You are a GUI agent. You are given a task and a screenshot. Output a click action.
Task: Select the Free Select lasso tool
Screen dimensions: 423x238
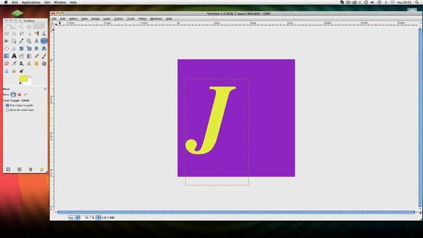22,34
